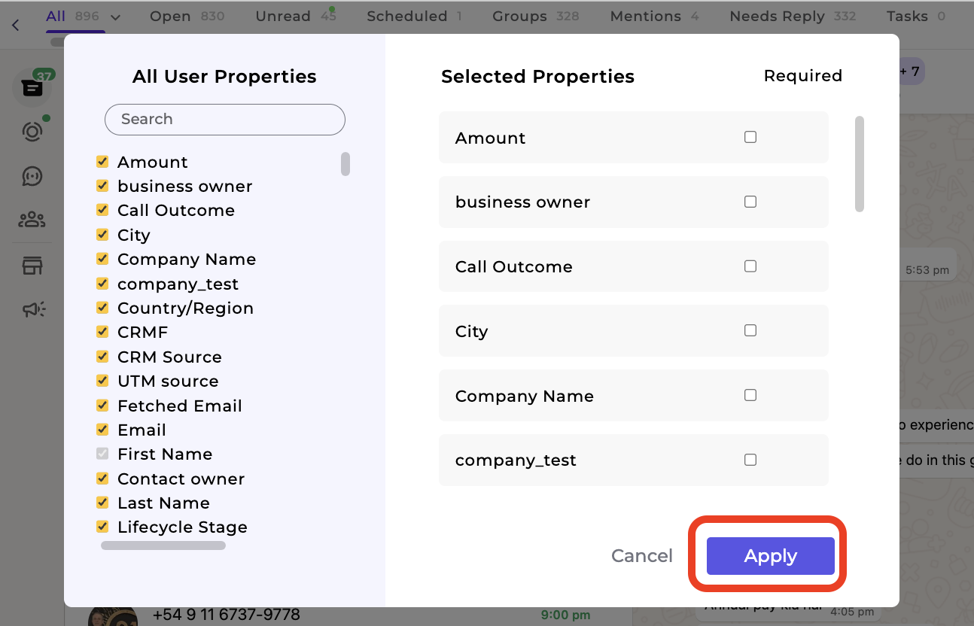
Task: Uncheck the CRM Source property
Action: [102, 356]
